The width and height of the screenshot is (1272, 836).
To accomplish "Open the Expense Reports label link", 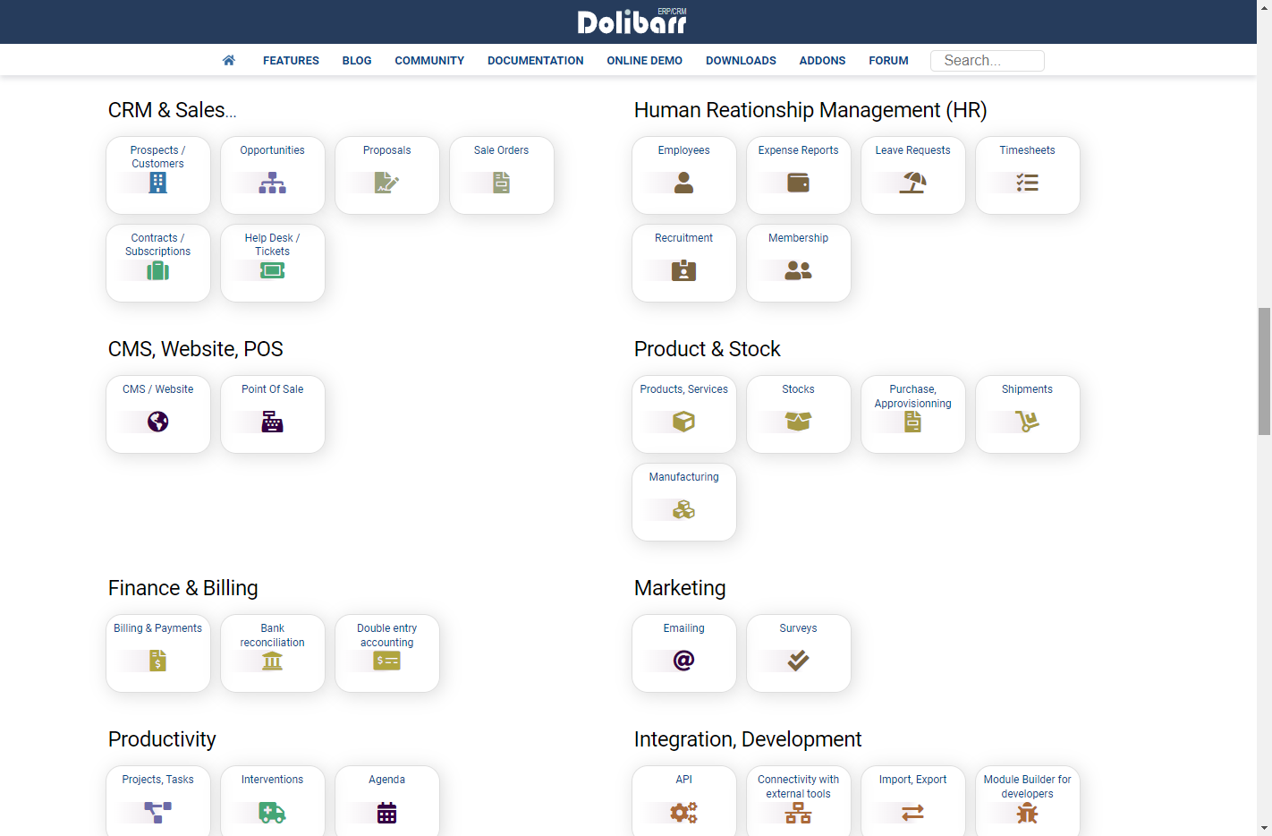I will (799, 150).
